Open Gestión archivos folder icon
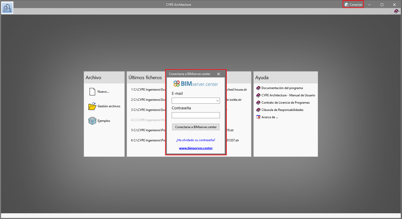The width and height of the screenshot is (402, 219). [92, 106]
